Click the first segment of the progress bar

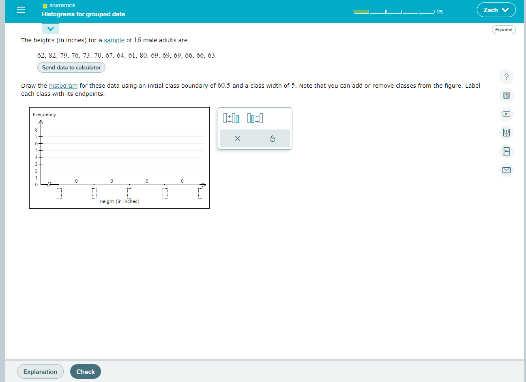click(360, 12)
